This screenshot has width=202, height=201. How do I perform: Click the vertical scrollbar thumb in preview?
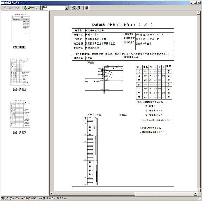[199, 101]
